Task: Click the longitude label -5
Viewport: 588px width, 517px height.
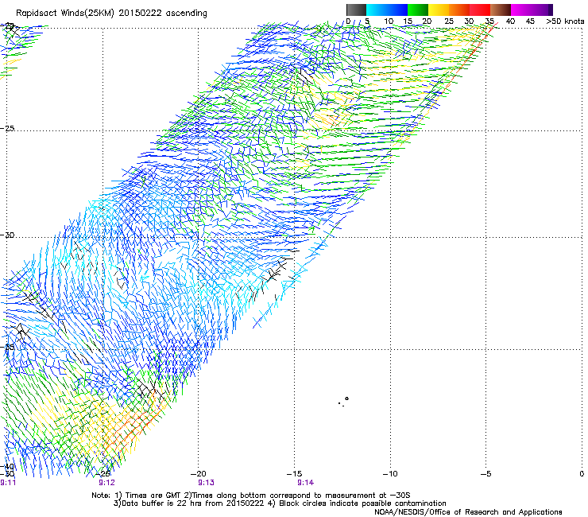Action: 485,474
